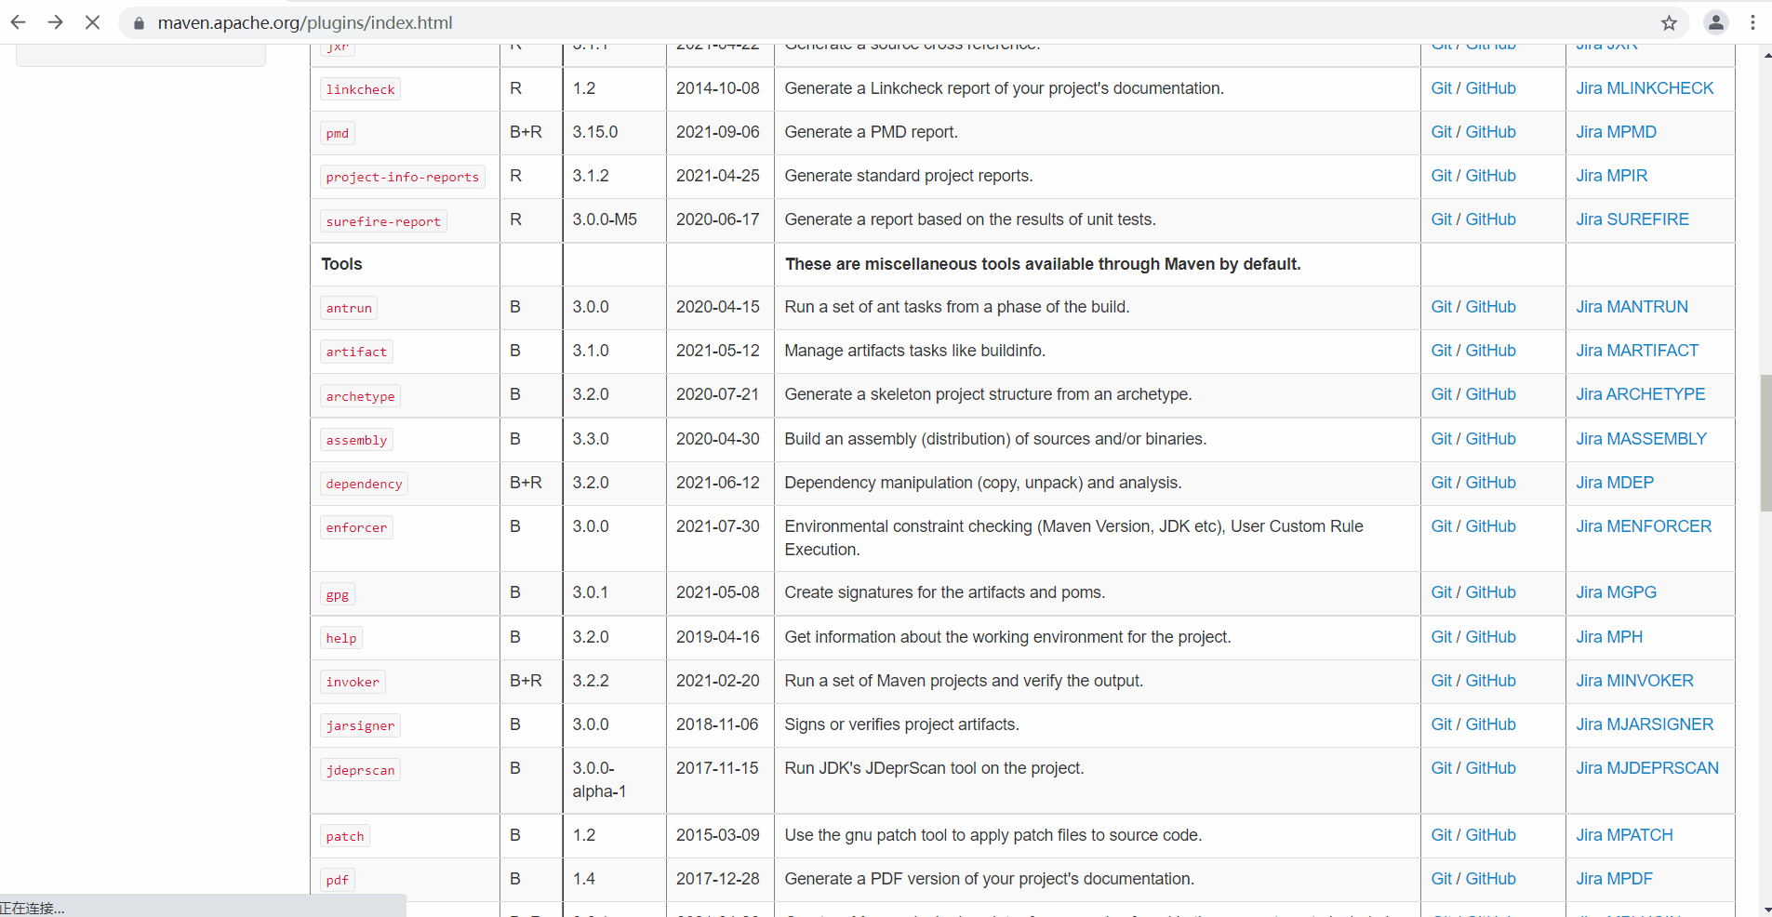
Task: Open Jira MJARSIGNER issue tracker
Action: (x=1645, y=724)
